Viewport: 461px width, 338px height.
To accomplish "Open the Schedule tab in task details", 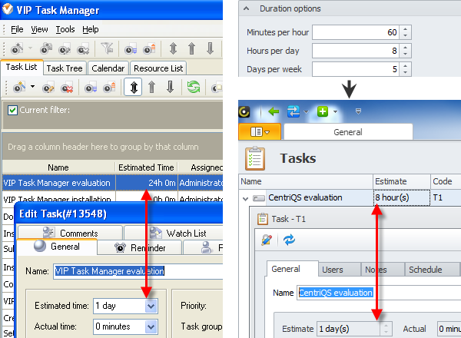I will coord(426,270).
